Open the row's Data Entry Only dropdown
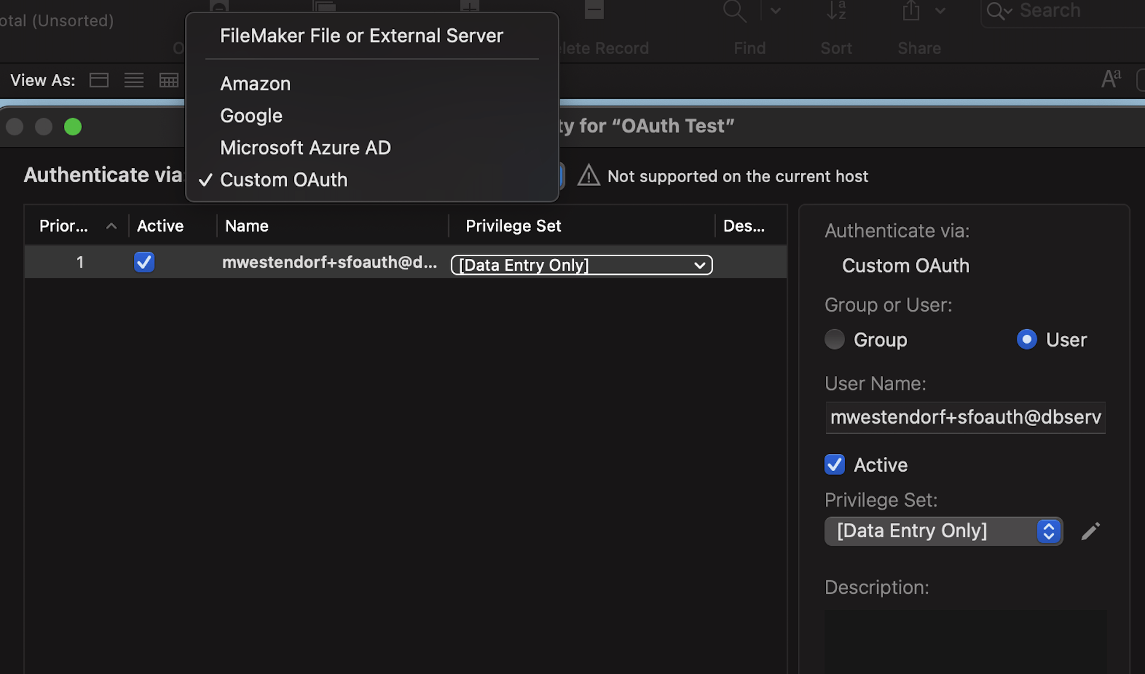1145x674 pixels. pos(581,265)
